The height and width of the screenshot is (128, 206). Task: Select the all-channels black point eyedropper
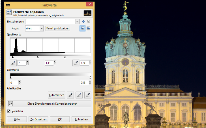[x=70, y=95]
